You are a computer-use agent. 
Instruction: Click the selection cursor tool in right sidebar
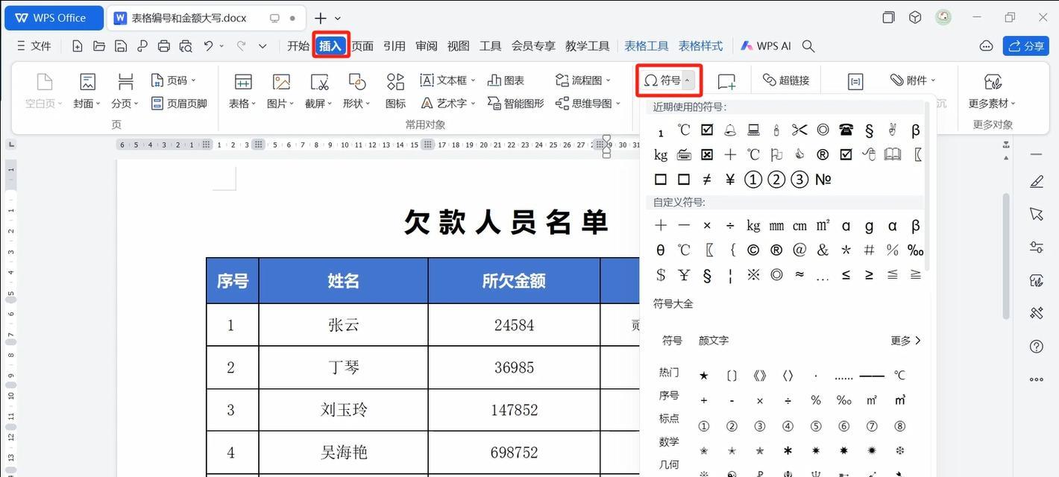(1036, 215)
